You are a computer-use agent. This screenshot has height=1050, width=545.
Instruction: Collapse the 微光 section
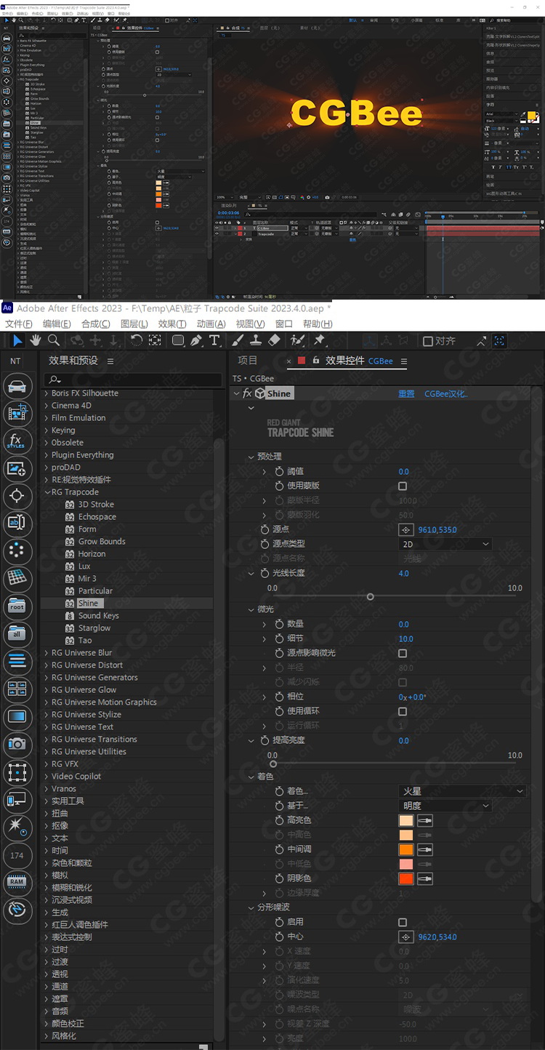point(251,609)
